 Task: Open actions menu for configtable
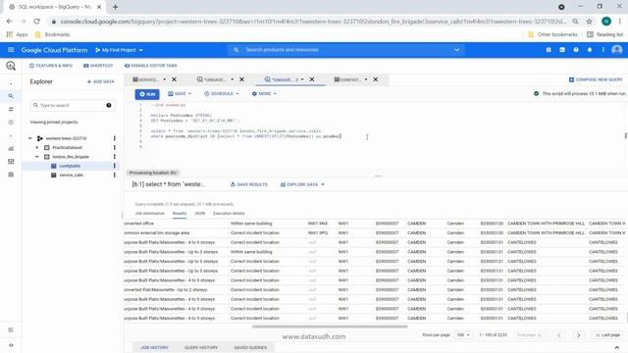tap(115, 166)
